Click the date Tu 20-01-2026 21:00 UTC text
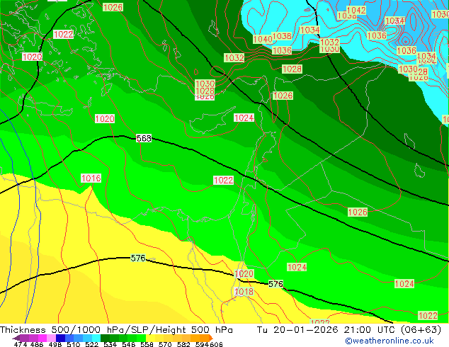Screen dimensions: 449x347 [327, 330]
